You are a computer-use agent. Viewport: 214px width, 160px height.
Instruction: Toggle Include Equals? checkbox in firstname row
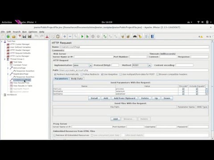point(197,92)
